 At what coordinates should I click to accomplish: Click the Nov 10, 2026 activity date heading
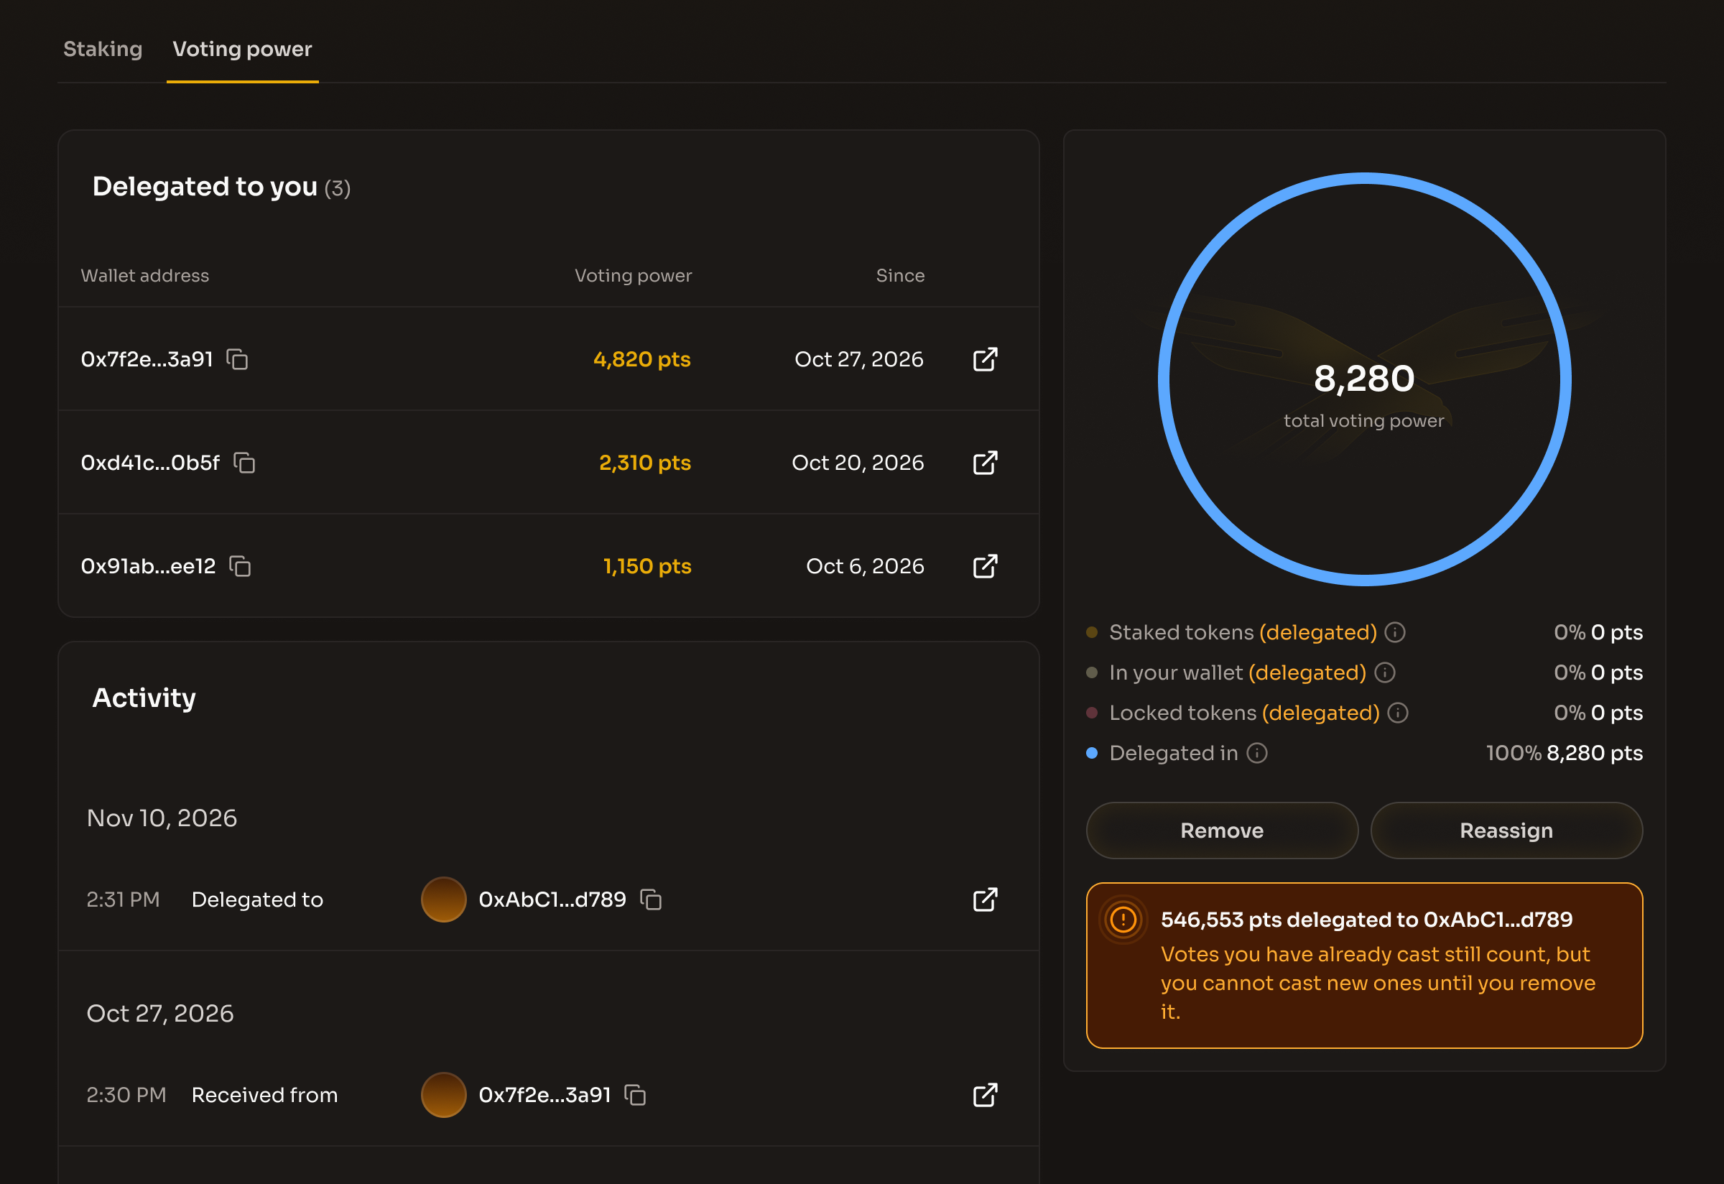point(162,818)
